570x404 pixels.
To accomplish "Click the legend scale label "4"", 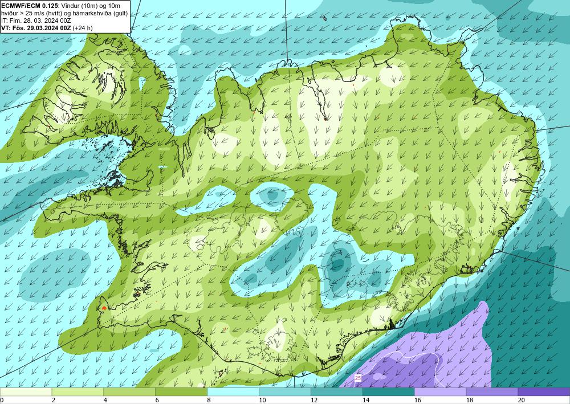I will coord(105,401).
